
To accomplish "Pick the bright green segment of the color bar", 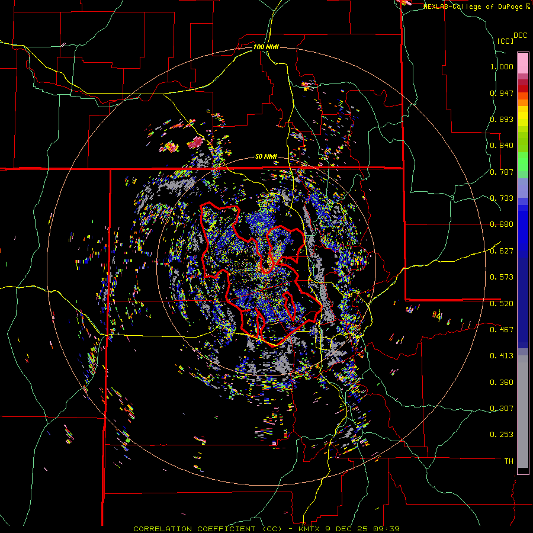I will click(523, 162).
